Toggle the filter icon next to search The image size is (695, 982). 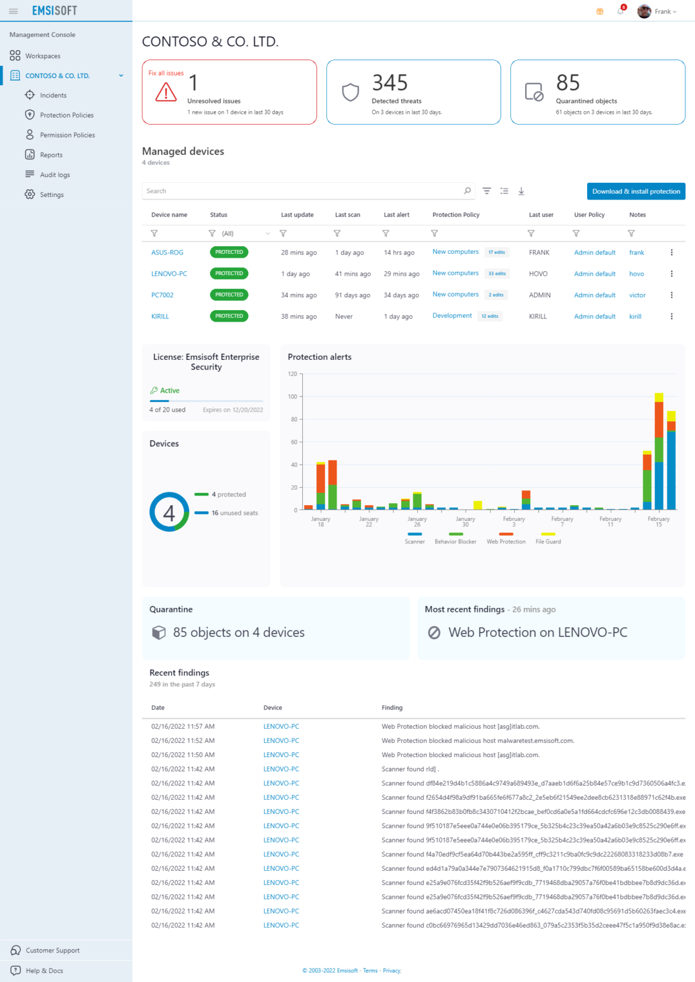click(487, 191)
